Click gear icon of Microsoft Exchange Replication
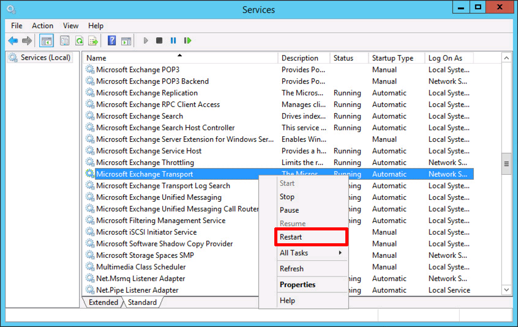The width and height of the screenshot is (518, 327). [x=89, y=93]
